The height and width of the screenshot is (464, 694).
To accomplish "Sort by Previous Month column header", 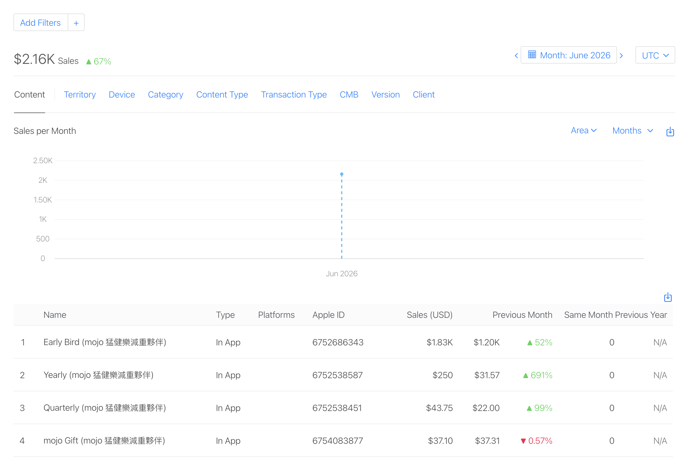I will pyautogui.click(x=522, y=315).
